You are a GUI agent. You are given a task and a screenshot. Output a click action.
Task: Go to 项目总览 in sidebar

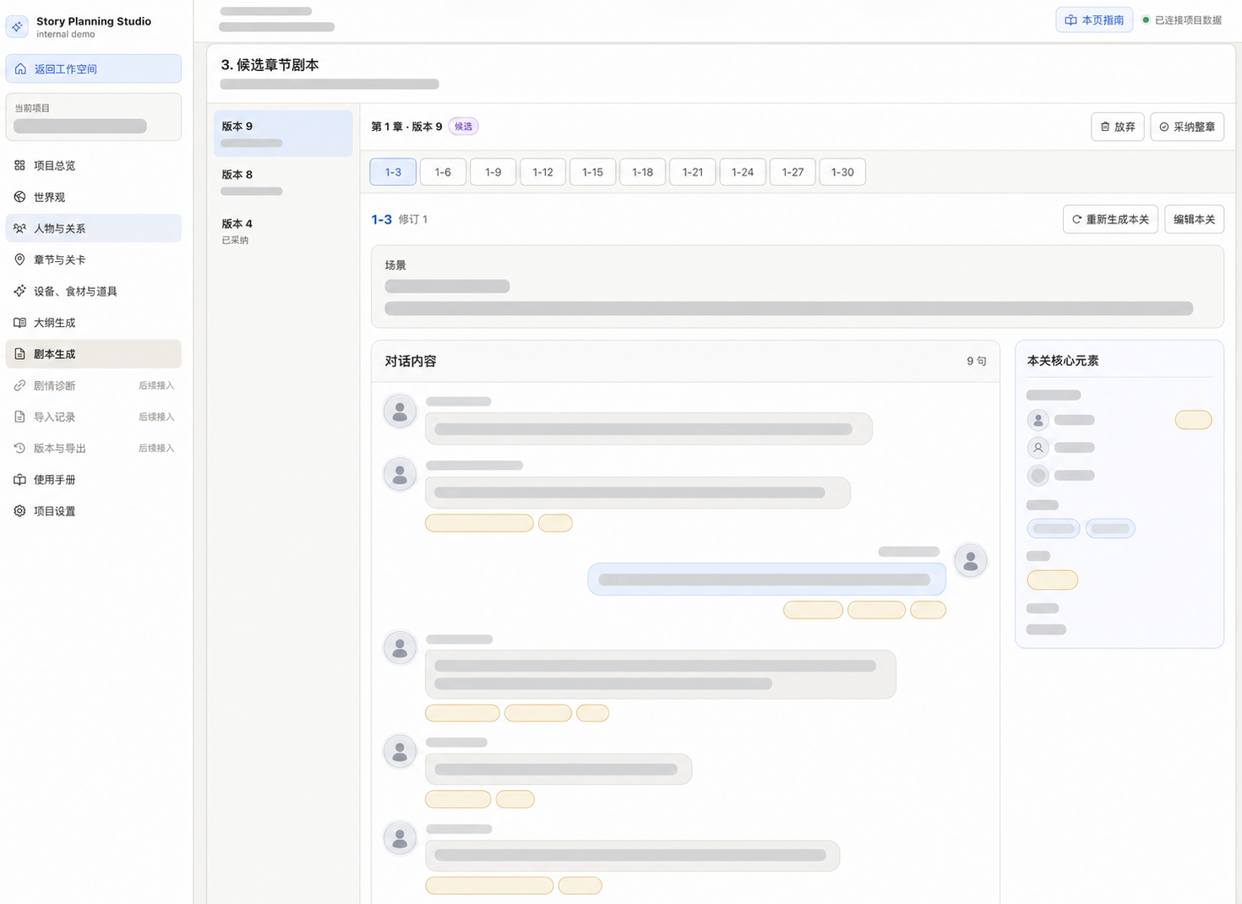click(x=94, y=166)
